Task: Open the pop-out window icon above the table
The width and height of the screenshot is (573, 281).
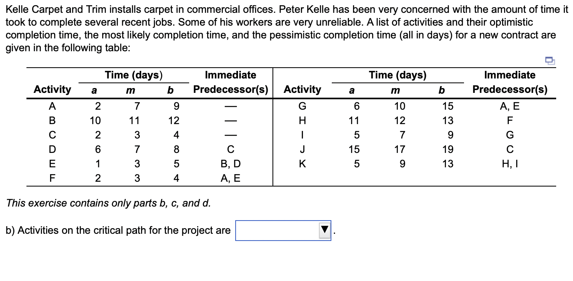Action: 549,60
